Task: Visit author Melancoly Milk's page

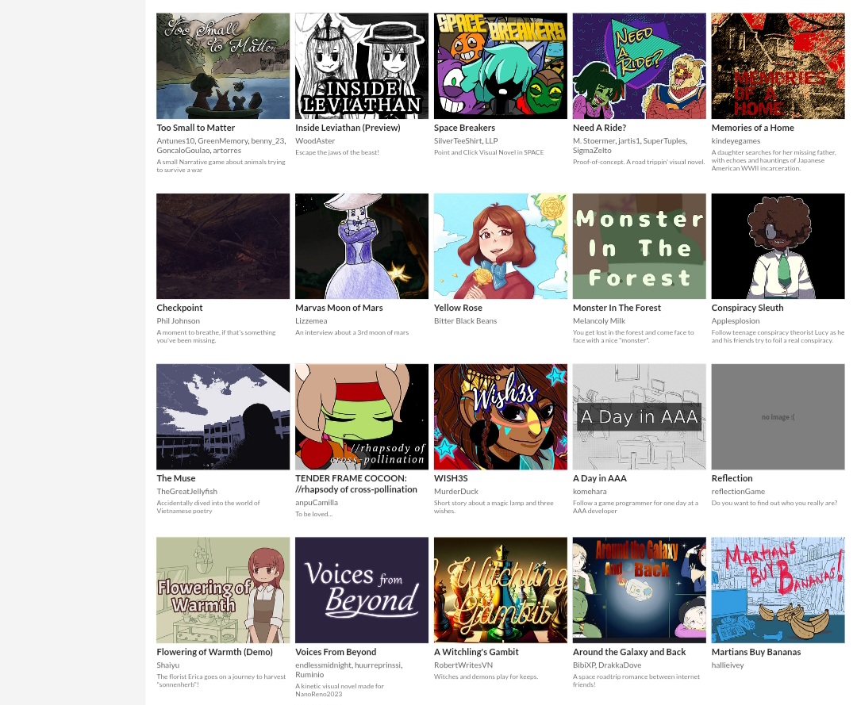Action: click(599, 321)
